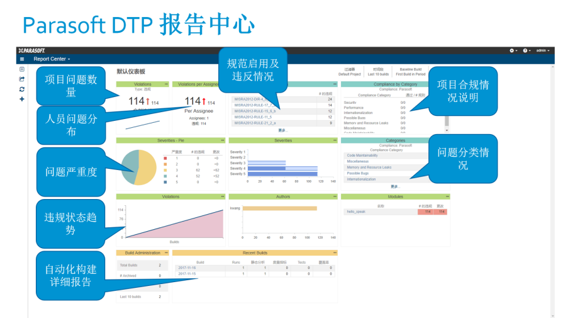Open rule MISRA2012-RULE-21_2_a link

pyautogui.click(x=255, y=123)
